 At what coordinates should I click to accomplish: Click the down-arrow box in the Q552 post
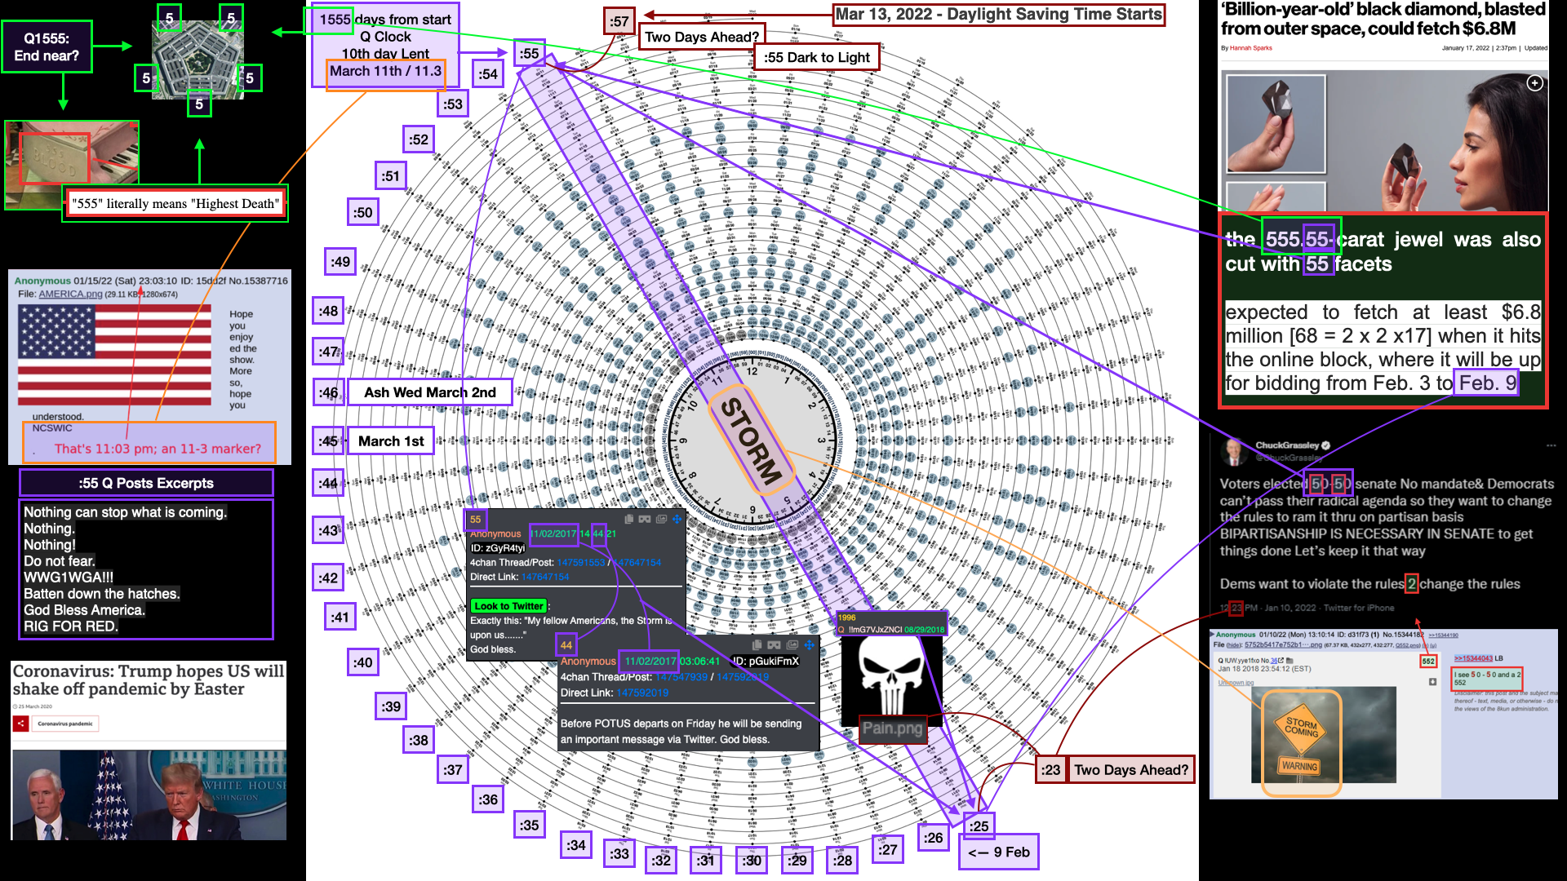[x=1432, y=682]
